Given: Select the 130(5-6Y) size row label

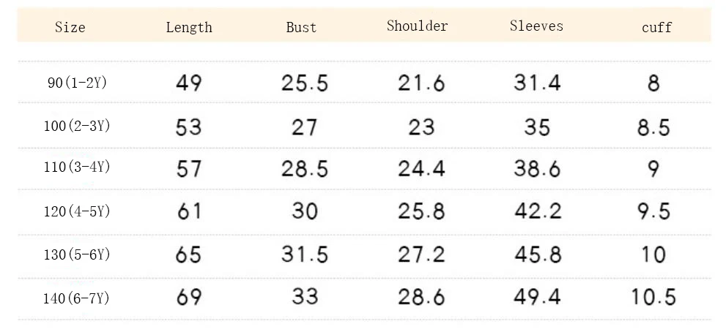Looking at the screenshot, I should (x=77, y=254).
